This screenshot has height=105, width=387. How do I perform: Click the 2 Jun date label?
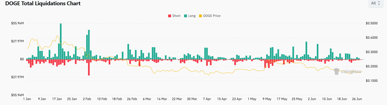[312, 99]
